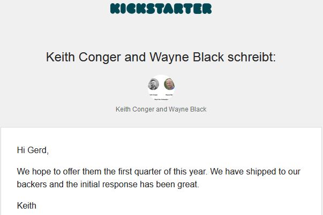
Task: Click tiny right name caption inside avatar
Action: [x=169, y=95]
